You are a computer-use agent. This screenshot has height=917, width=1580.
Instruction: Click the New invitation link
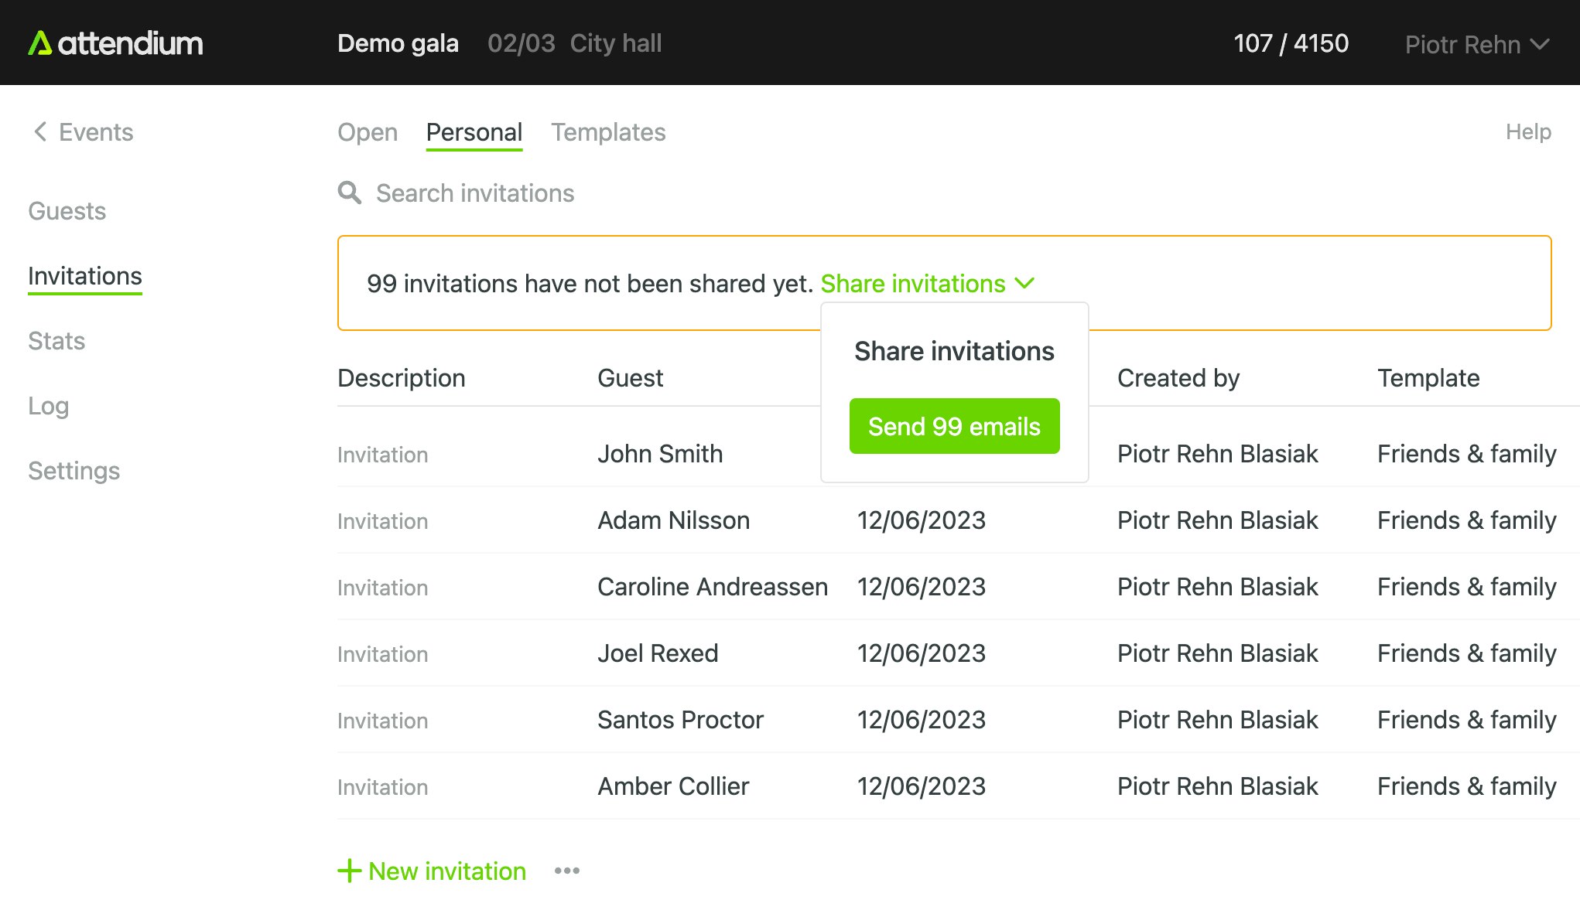446,871
